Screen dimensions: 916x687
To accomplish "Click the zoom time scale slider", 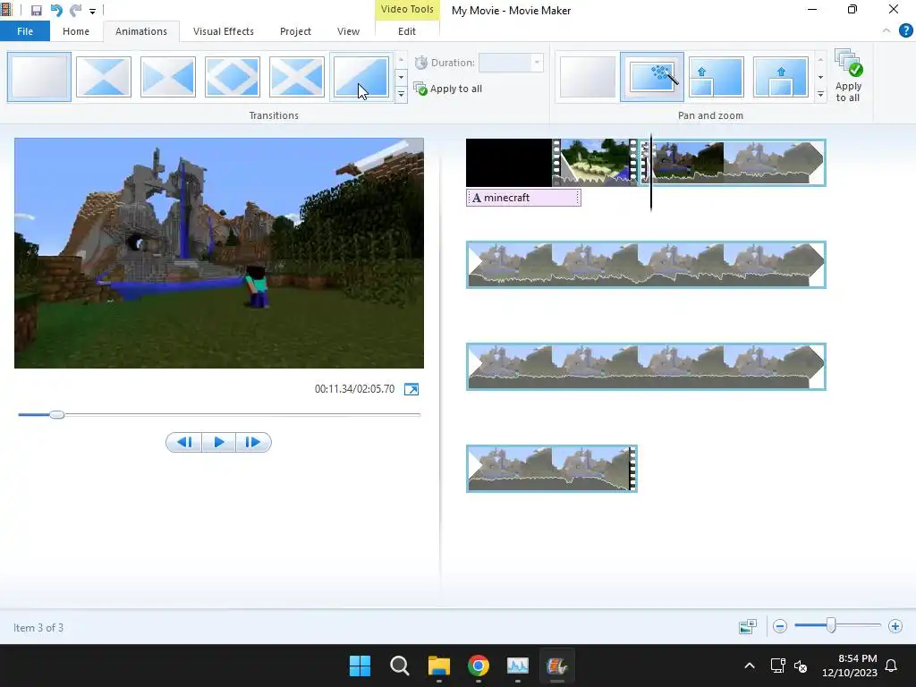I will 831,625.
